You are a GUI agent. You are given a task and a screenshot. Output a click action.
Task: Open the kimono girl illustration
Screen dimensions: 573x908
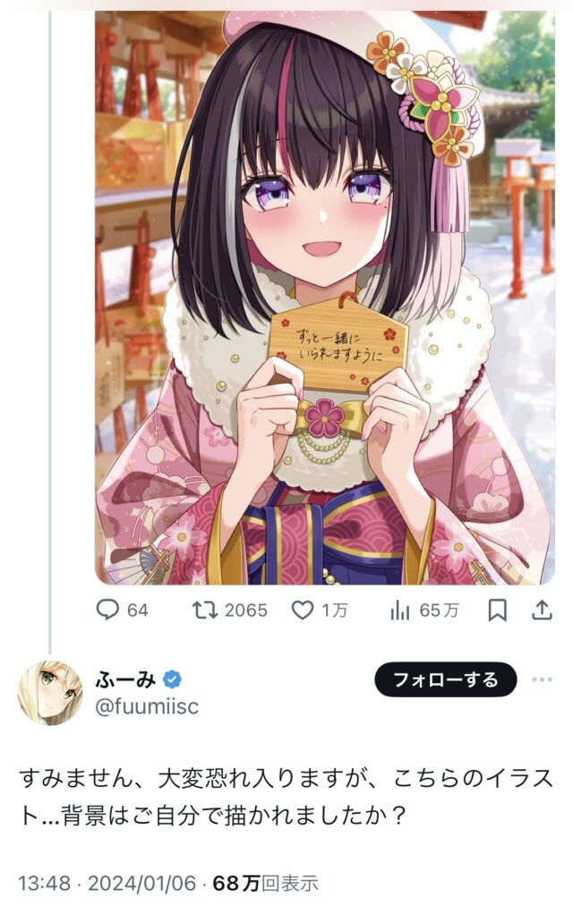coord(325,298)
